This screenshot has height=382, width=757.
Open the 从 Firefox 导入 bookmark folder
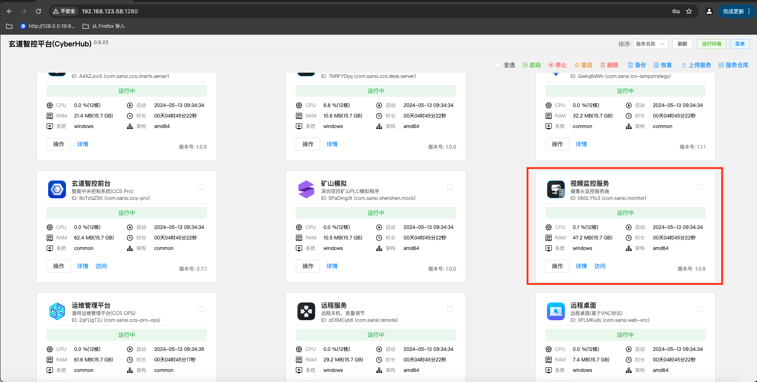click(104, 26)
